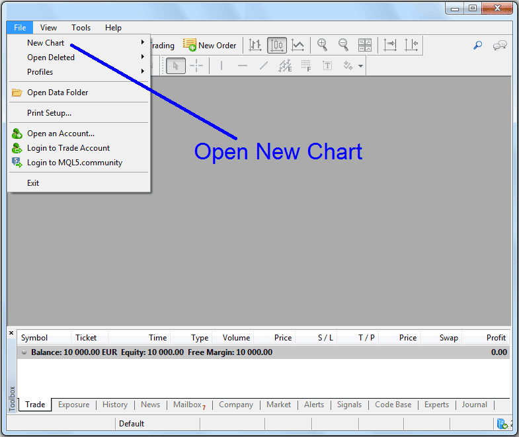Switch to the Company tab
This screenshot has height=437, width=519.
[x=236, y=405]
